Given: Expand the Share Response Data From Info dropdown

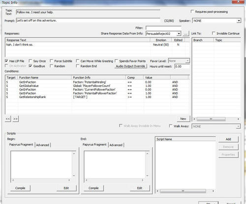Looking at the screenshot, I should (179, 34).
